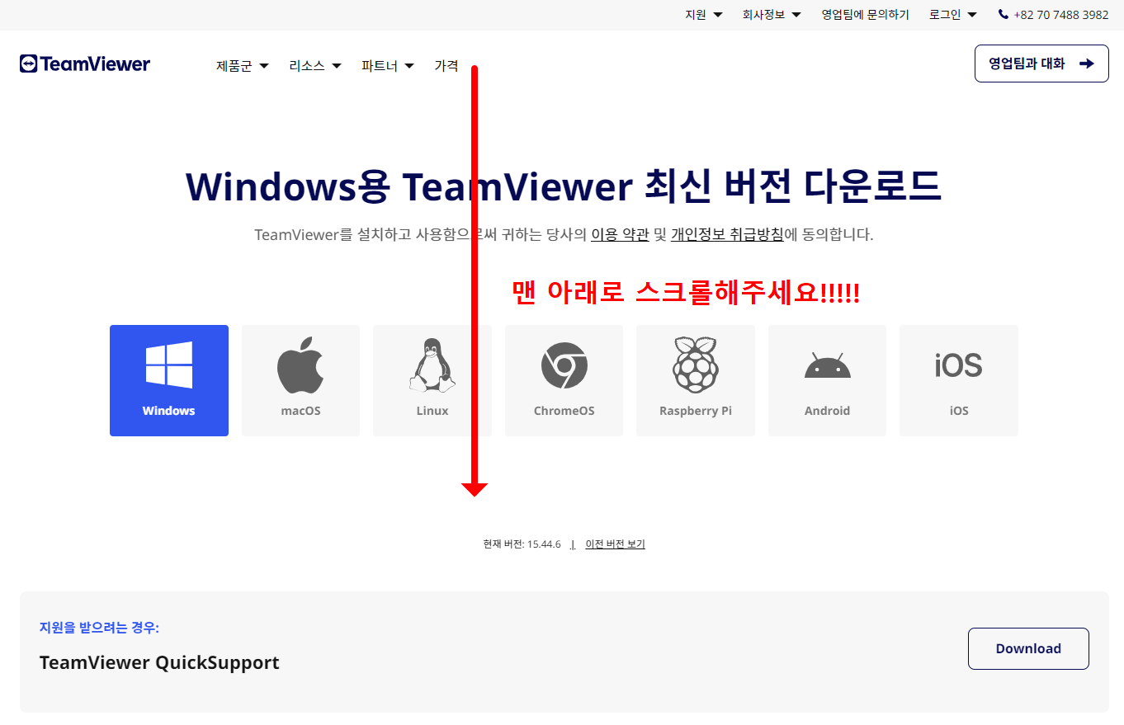Choose the ChromeOS tile
Image resolution: width=1124 pixels, height=725 pixels.
tap(564, 380)
